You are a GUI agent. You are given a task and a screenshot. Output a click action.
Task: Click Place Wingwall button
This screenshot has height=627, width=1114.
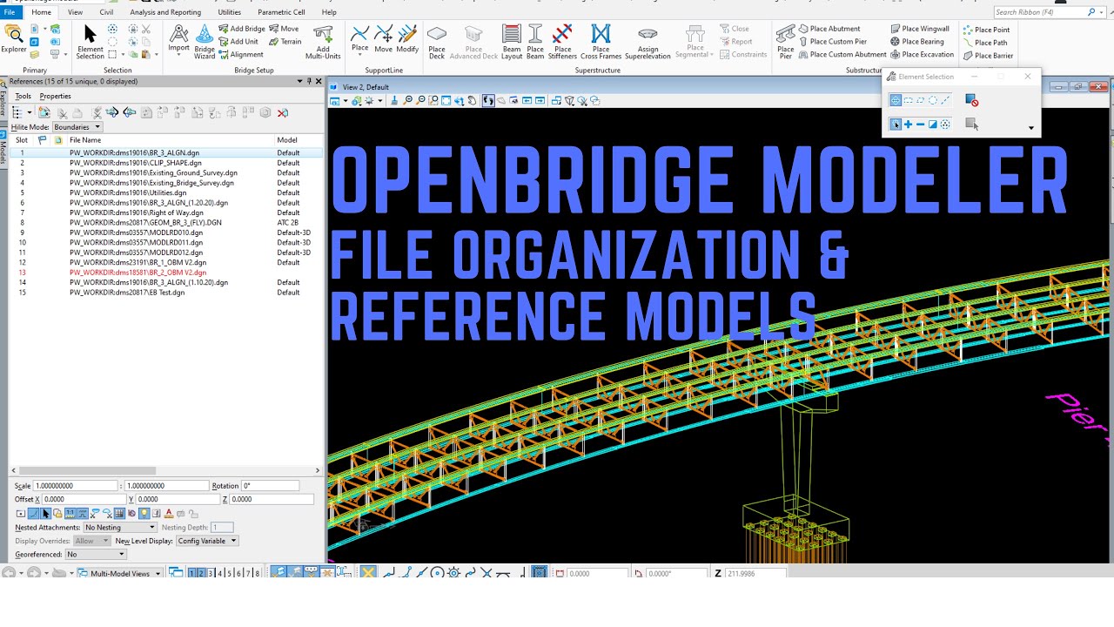[920, 29]
